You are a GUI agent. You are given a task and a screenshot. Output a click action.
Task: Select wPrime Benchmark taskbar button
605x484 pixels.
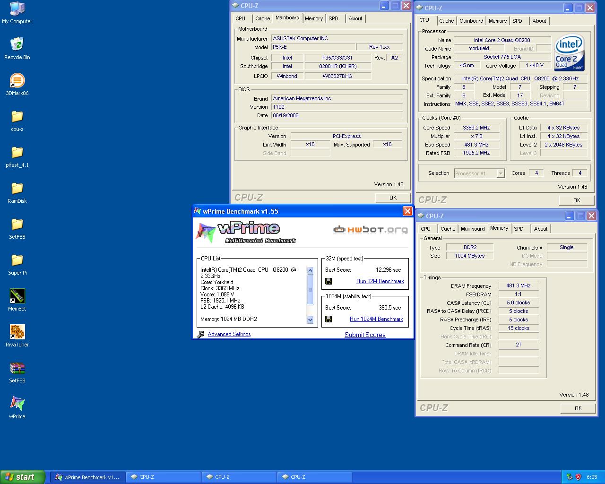point(88,477)
